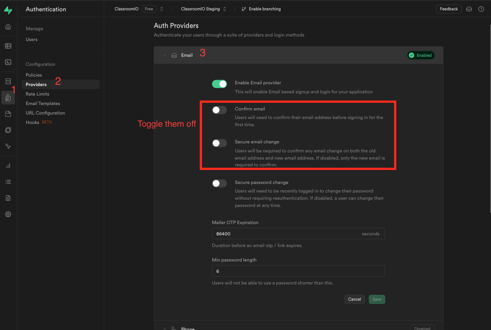This screenshot has width=491, height=330.
Task: Open the Free plan dropdown
Action: tap(149, 9)
